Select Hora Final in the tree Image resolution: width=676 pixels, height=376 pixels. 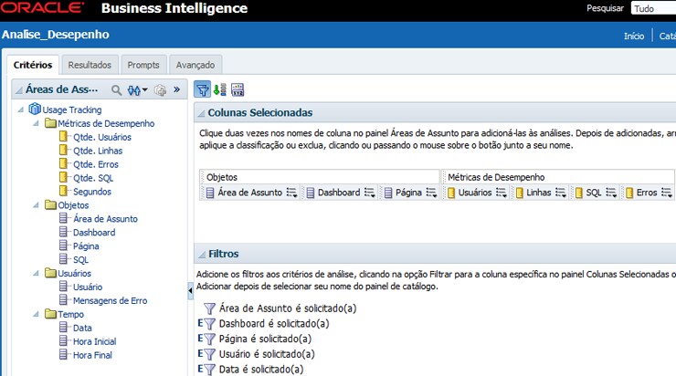pyautogui.click(x=92, y=355)
